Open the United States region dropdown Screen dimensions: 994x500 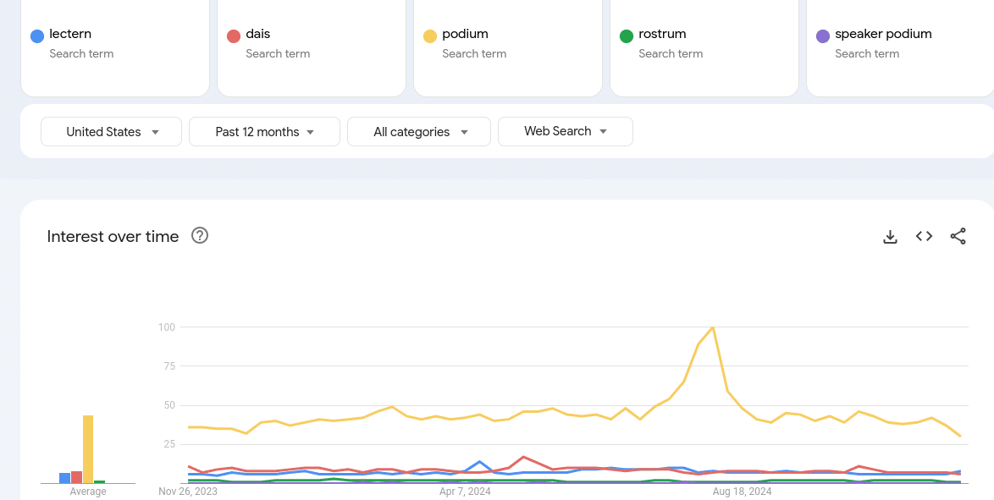point(112,132)
